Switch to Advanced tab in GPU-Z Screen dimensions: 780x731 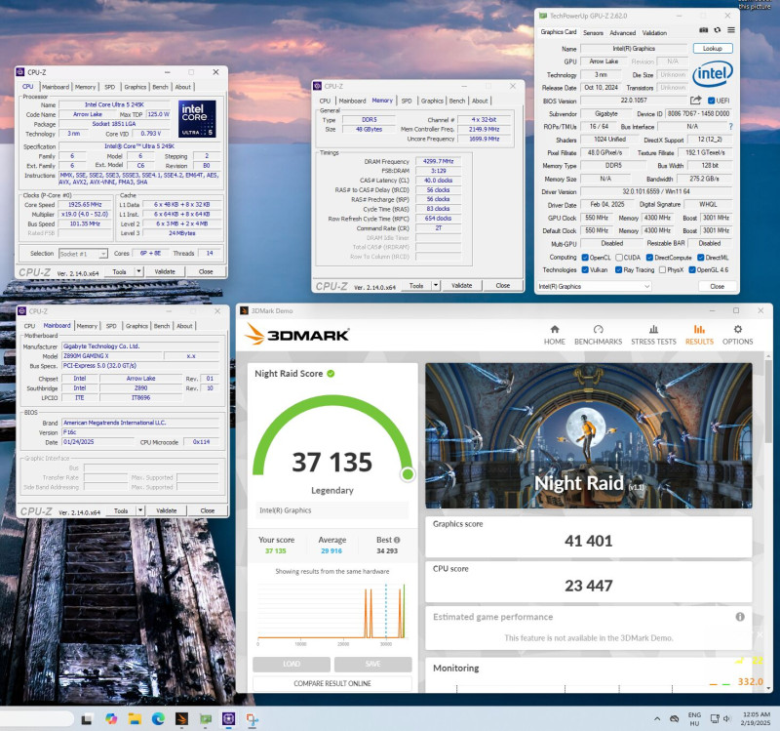pyautogui.click(x=622, y=33)
